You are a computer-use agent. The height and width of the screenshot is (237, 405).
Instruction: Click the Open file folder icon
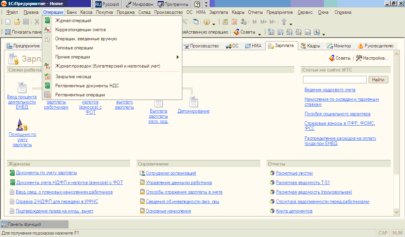[x=17, y=22]
